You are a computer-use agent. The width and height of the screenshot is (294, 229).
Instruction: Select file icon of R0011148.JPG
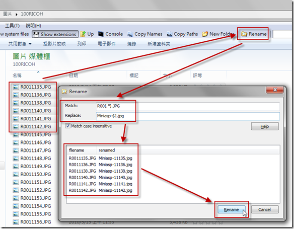[x=16, y=159]
